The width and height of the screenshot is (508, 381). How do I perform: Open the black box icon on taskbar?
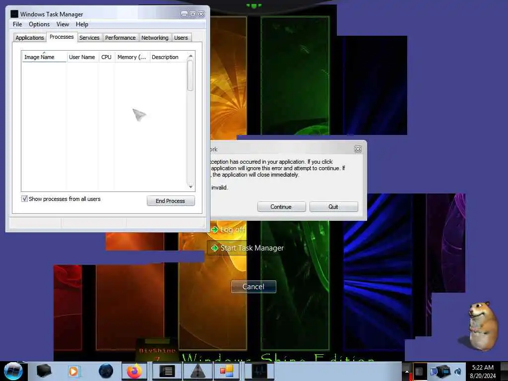[x=44, y=371]
